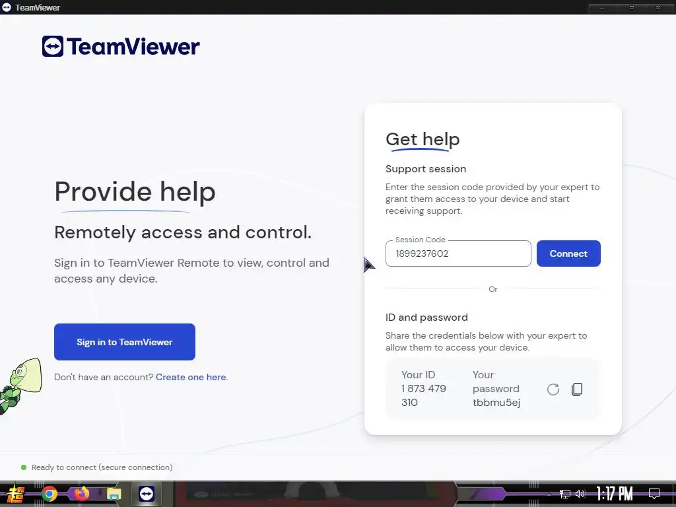Open the network icon in the tray

[x=564, y=494]
